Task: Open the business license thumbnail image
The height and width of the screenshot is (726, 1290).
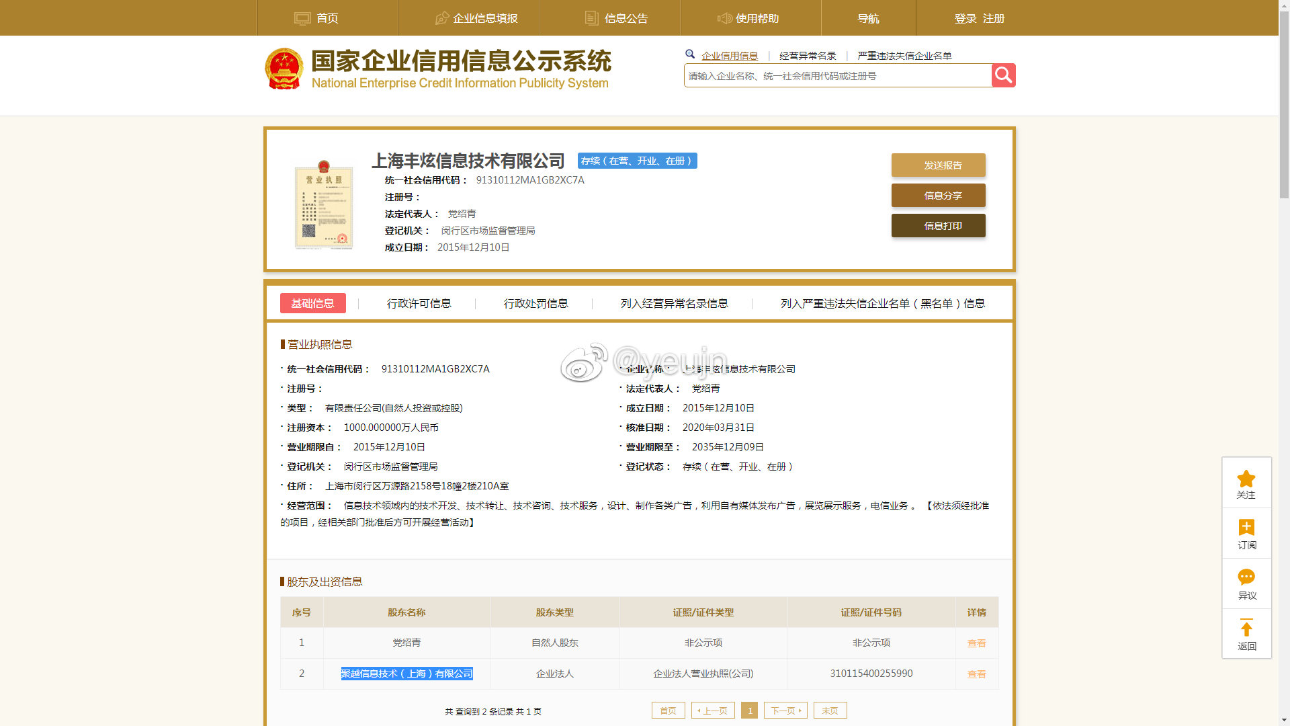Action: pyautogui.click(x=324, y=205)
